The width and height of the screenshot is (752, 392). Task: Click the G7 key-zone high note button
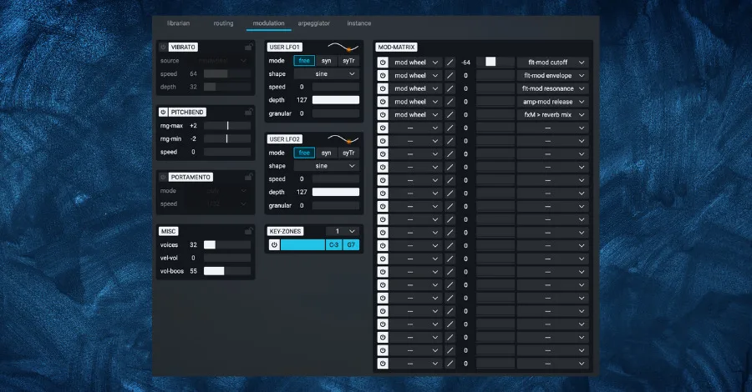pyautogui.click(x=351, y=244)
